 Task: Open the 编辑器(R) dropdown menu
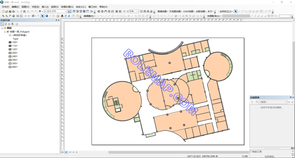click(x=89, y=16)
